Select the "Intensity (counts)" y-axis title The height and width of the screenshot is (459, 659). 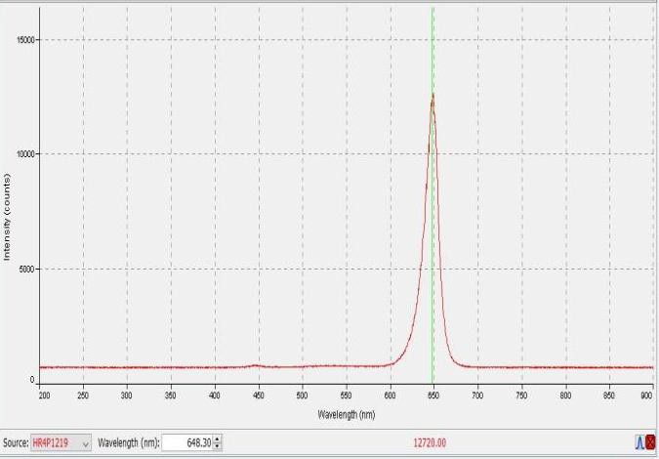8,217
